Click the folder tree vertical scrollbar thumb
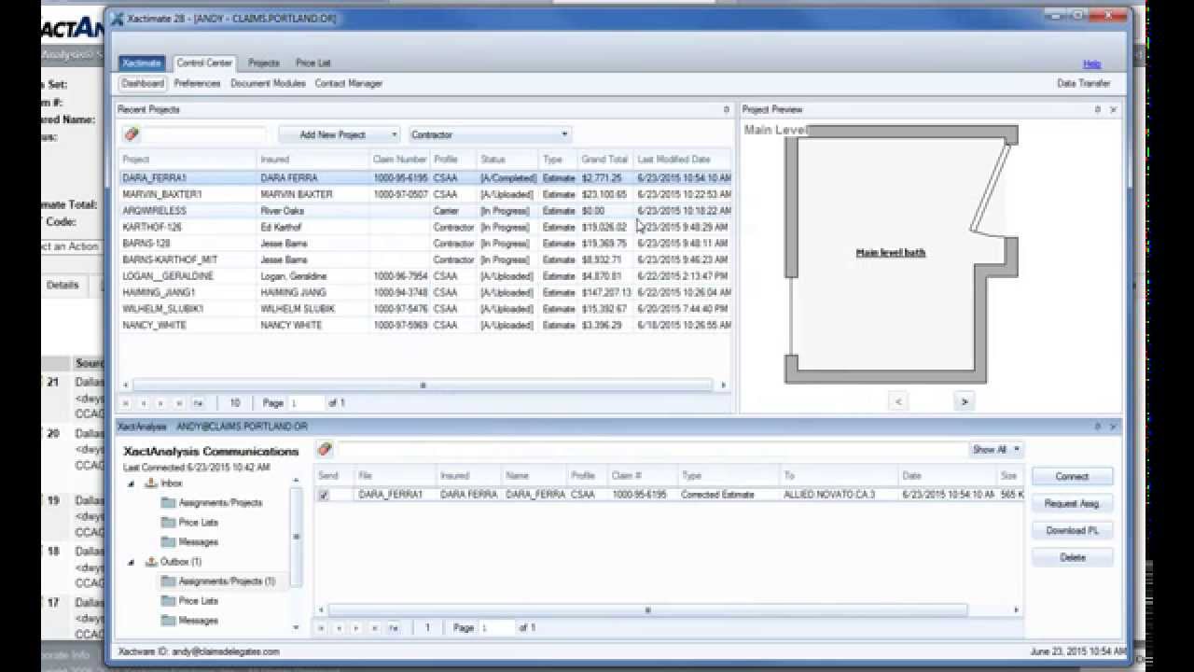The height and width of the screenshot is (672, 1194). (x=297, y=537)
